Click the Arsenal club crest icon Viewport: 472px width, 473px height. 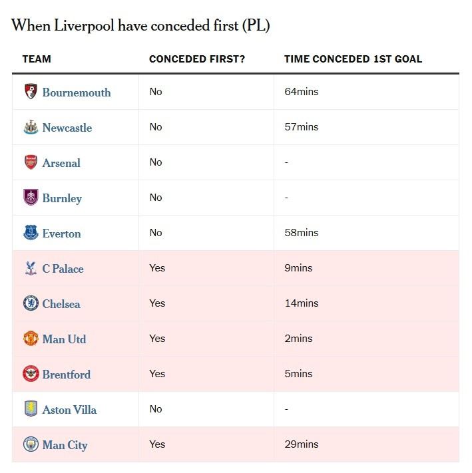pos(30,163)
